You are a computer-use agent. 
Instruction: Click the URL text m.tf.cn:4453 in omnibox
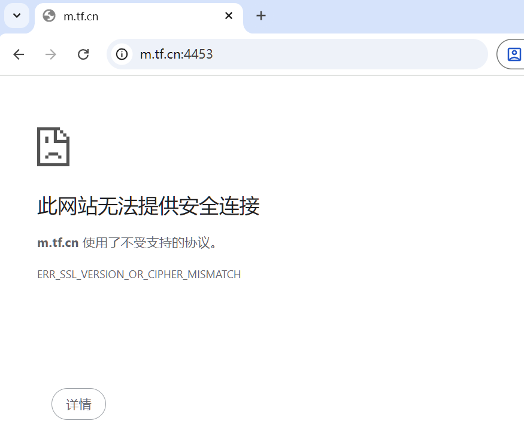point(175,54)
